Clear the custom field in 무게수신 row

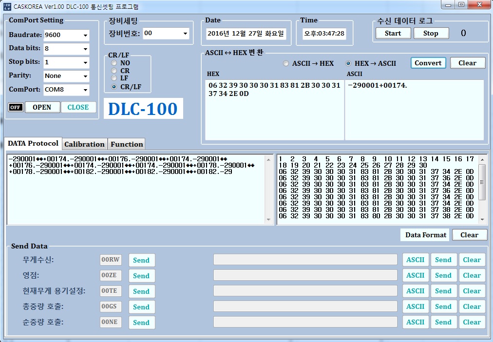[x=472, y=260]
